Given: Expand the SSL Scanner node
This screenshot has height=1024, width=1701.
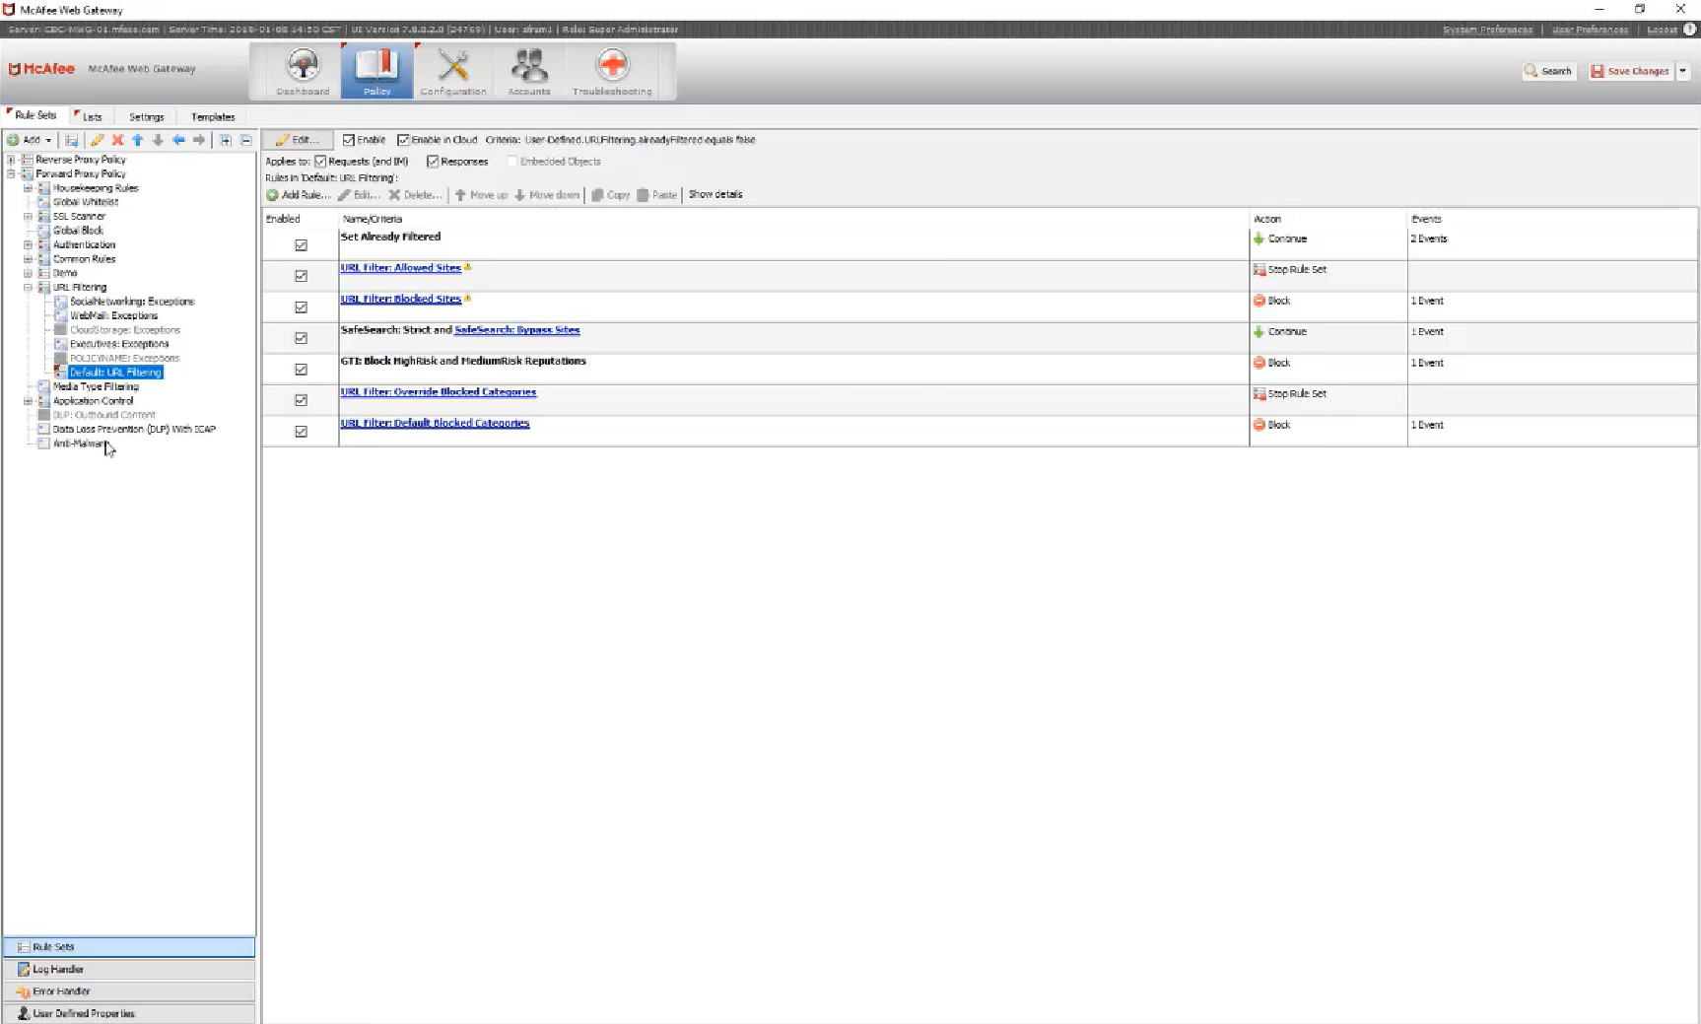Looking at the screenshot, I should click(28, 217).
